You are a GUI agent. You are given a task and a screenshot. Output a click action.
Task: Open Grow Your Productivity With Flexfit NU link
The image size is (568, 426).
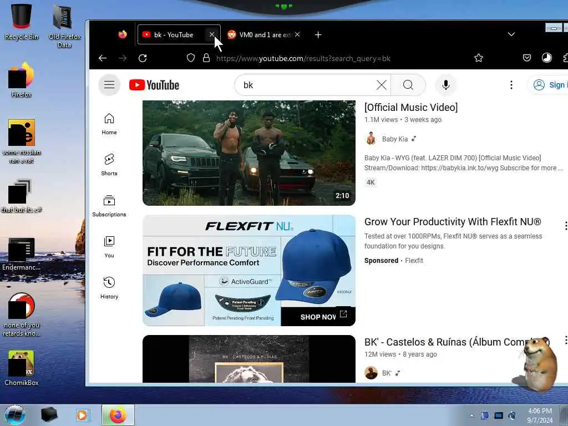point(453,222)
